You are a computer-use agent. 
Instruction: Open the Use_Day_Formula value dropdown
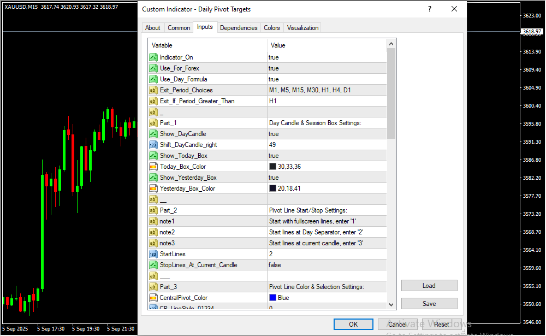[x=327, y=79]
